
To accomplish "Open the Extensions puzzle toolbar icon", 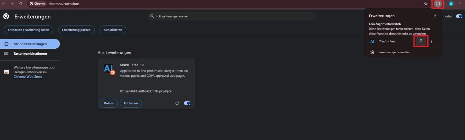I will coord(438,4).
